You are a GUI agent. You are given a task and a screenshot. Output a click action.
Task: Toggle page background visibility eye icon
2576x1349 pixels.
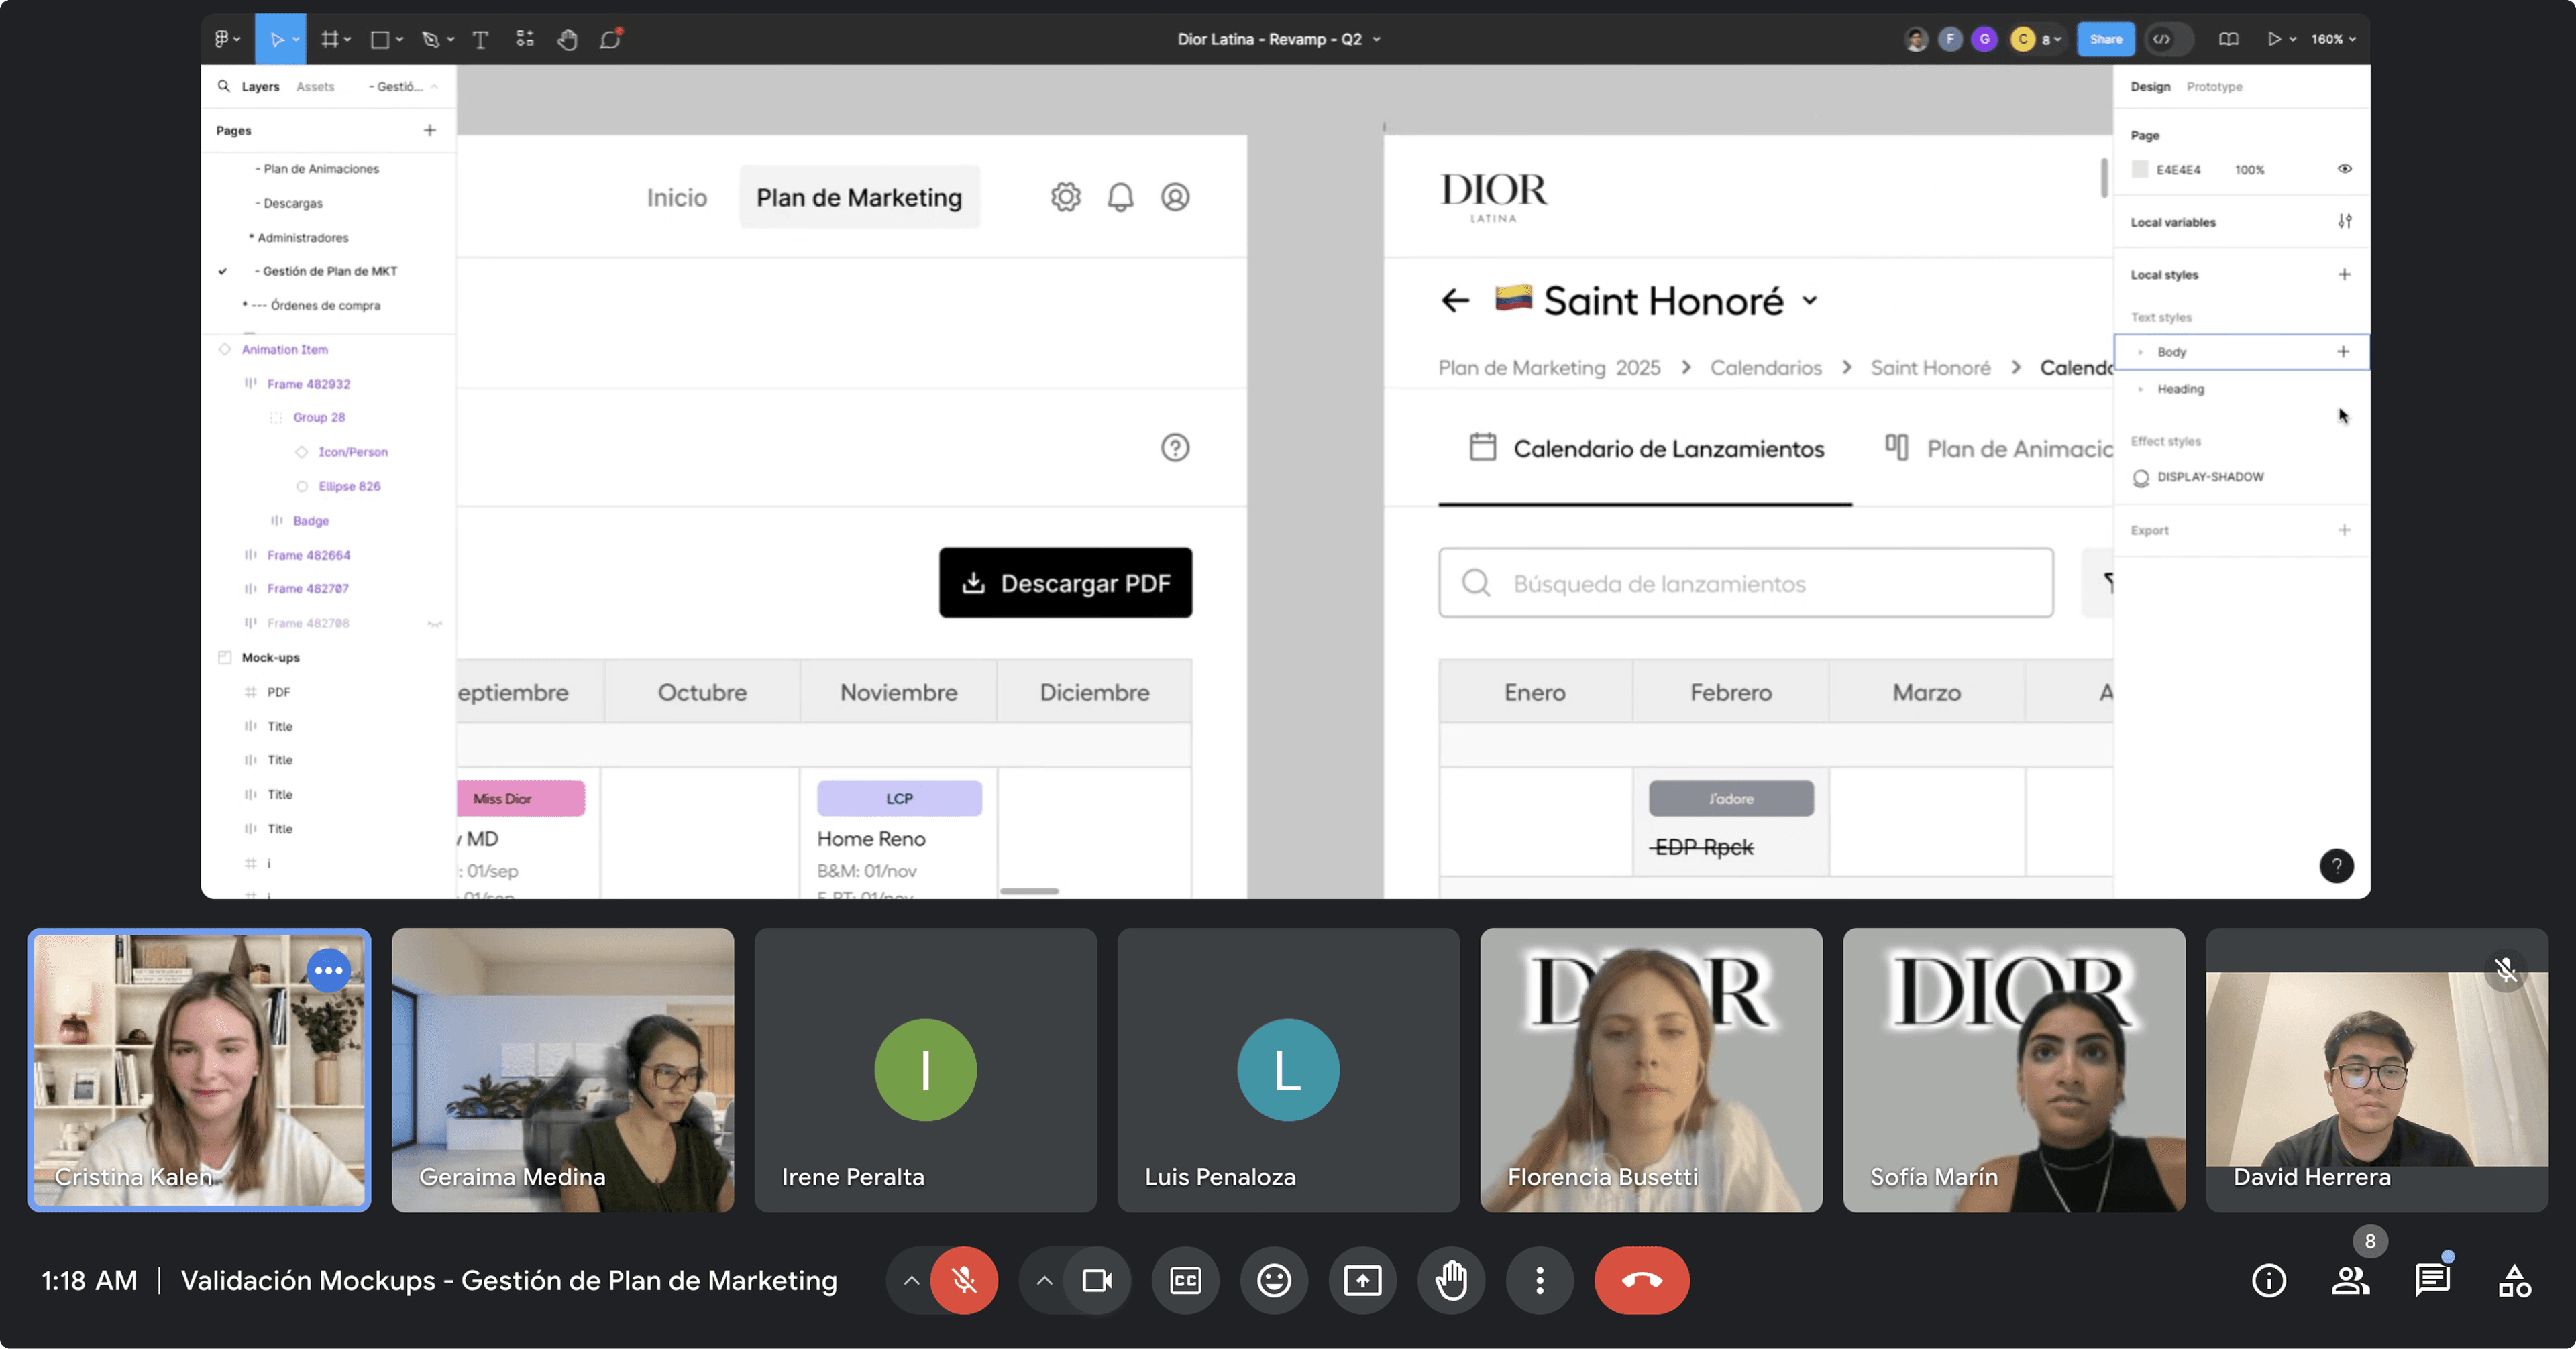pyautogui.click(x=2344, y=169)
